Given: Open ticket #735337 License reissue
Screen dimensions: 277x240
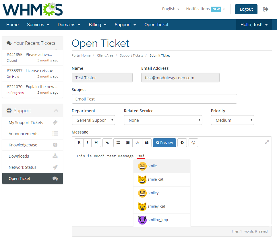Looking at the screenshot, I should [x=32, y=73].
